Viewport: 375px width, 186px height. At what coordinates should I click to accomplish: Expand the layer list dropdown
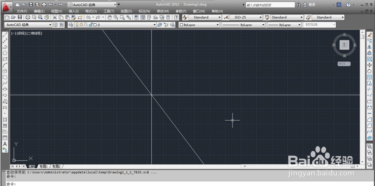pos(154,25)
